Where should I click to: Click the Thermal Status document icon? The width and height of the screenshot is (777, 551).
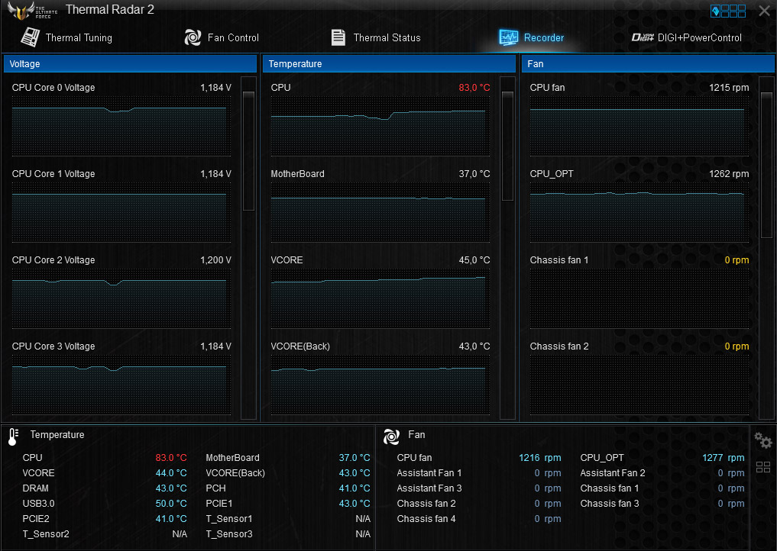338,37
